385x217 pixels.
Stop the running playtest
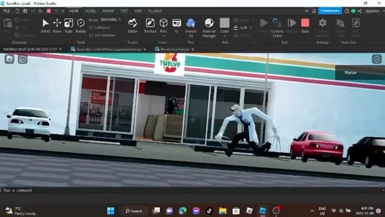point(305,25)
